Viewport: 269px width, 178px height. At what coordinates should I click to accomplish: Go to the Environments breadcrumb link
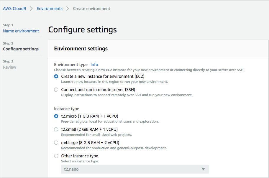pos(50,9)
